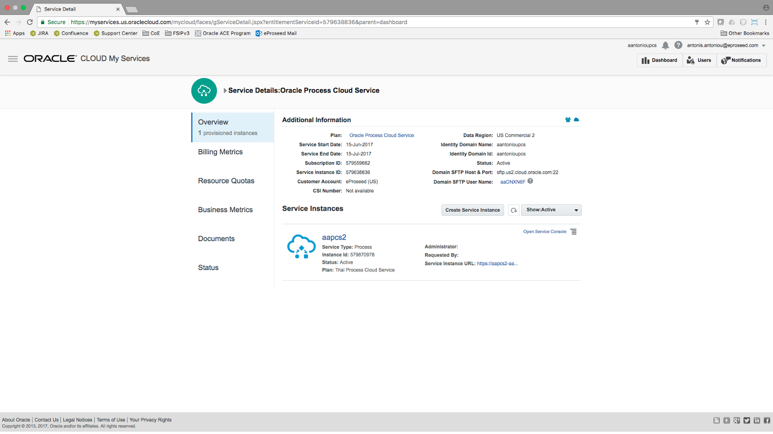The height and width of the screenshot is (434, 773).
Task: Click Create Service Instance
Action: pyautogui.click(x=472, y=210)
